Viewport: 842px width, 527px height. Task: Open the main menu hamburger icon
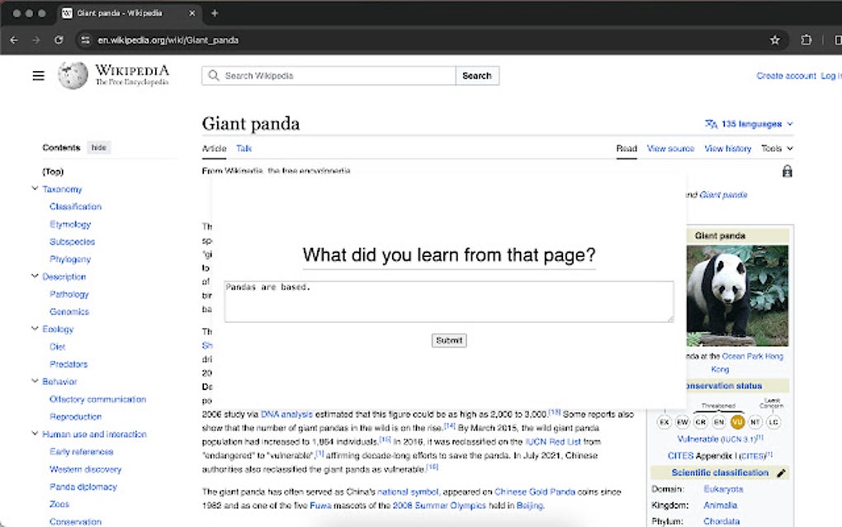38,74
